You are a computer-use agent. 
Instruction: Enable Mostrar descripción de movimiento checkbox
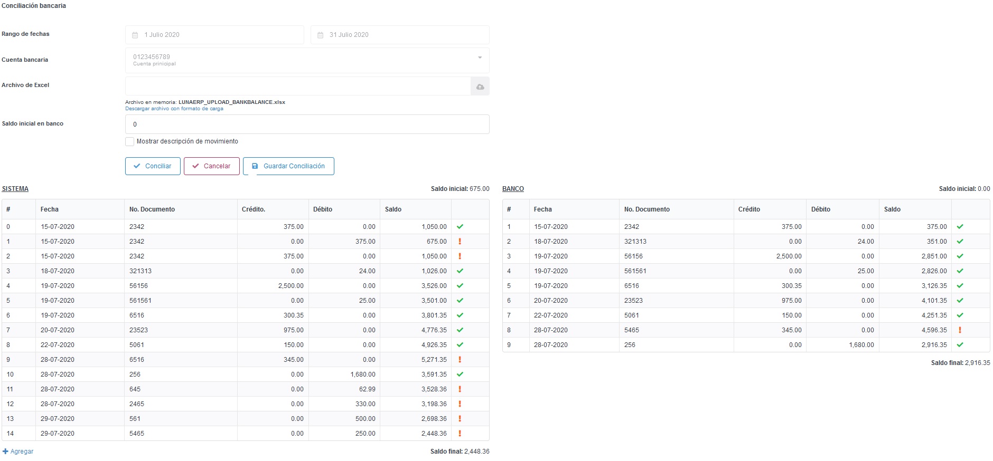tap(129, 141)
